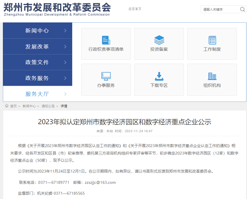Viewport: 247px width, 199px height.
Task: Expand the 新闻中心 navigation section
Action: (37, 30)
